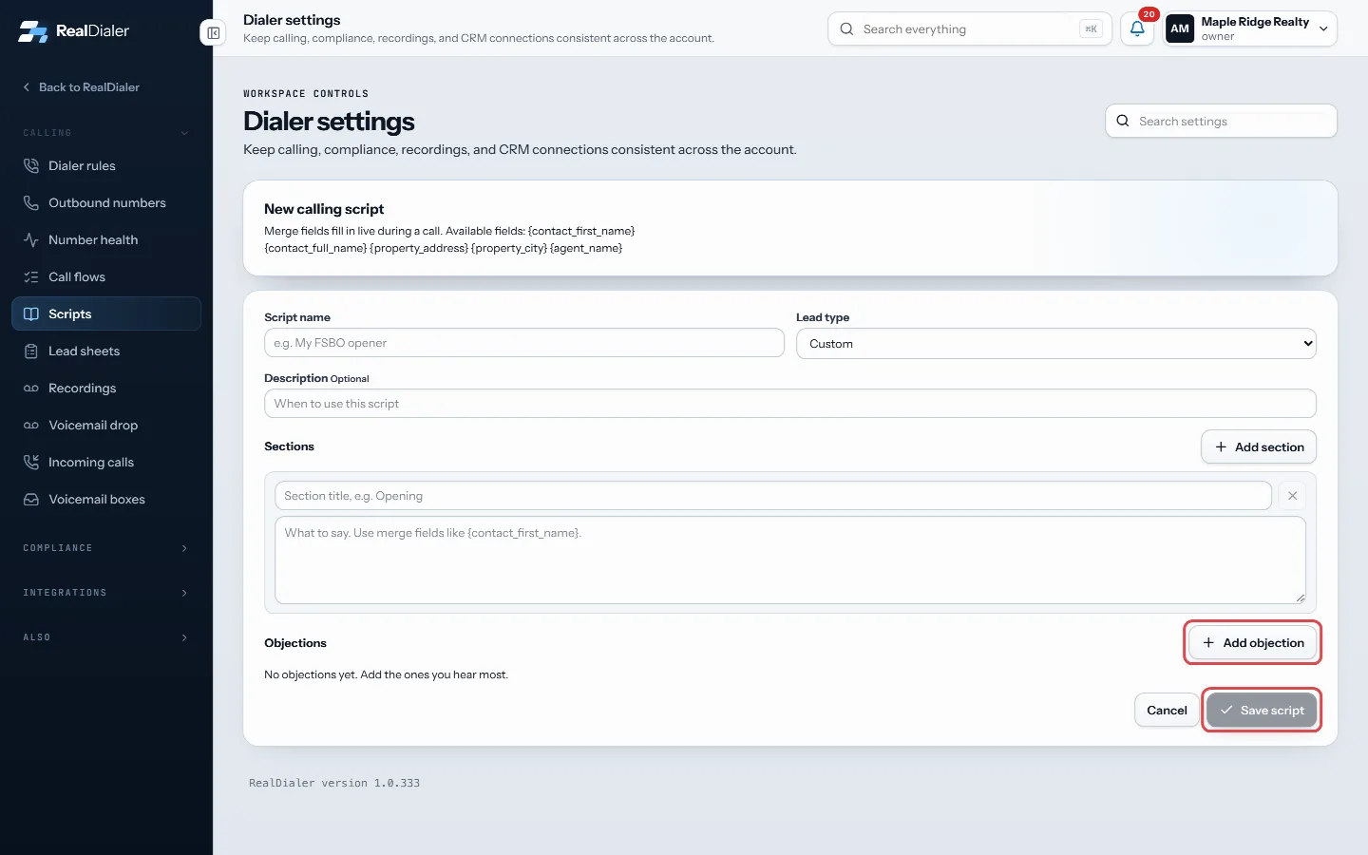
Task: Save the script
Action: (1262, 710)
